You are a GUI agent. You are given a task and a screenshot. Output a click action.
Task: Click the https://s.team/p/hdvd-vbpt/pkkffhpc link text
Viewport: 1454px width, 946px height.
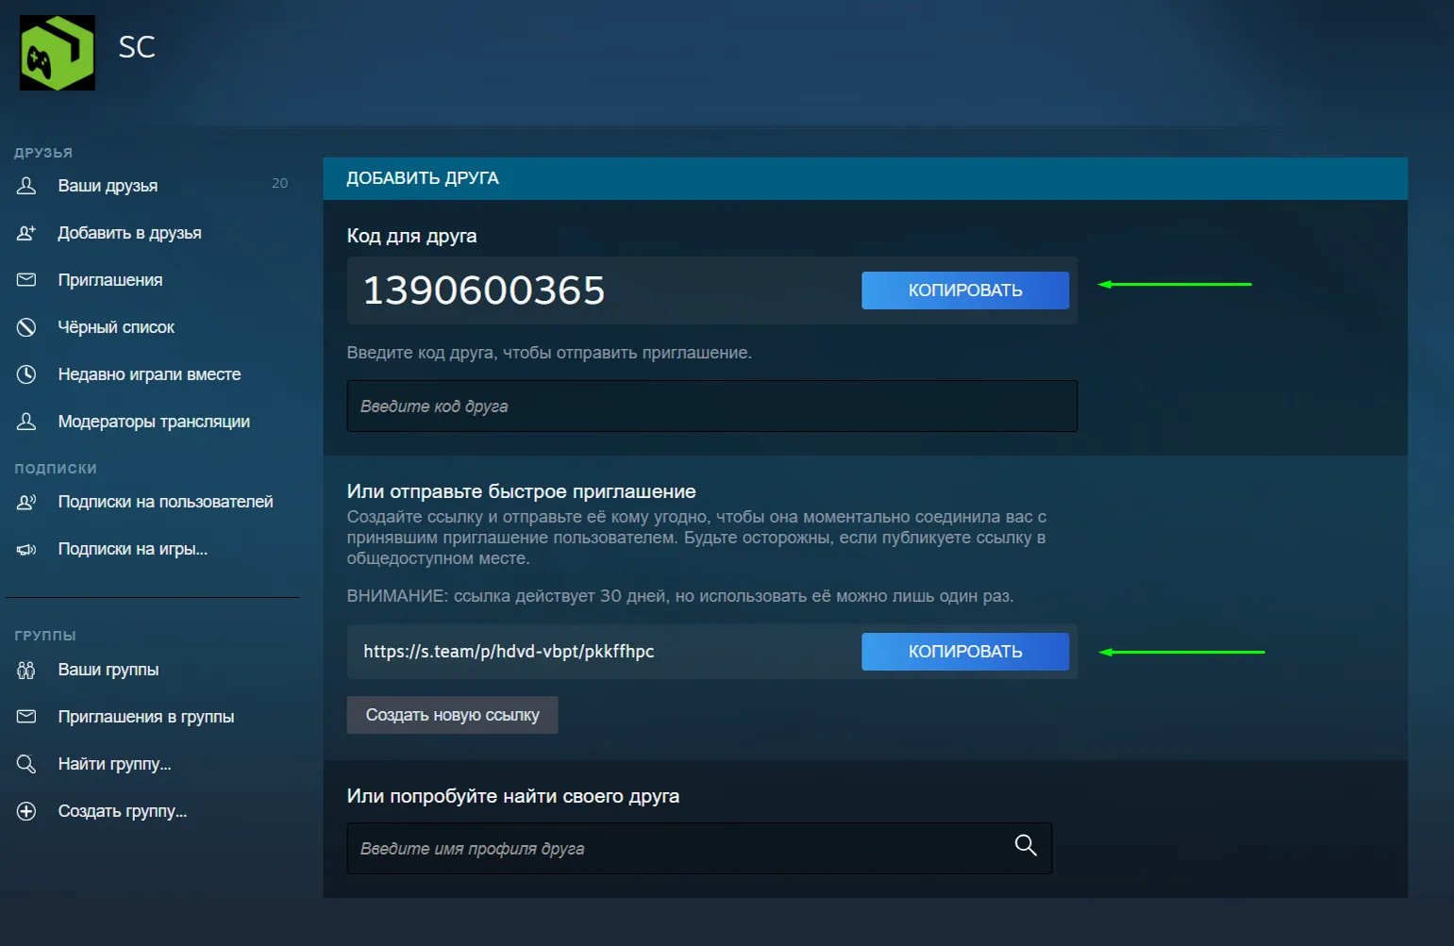click(509, 652)
